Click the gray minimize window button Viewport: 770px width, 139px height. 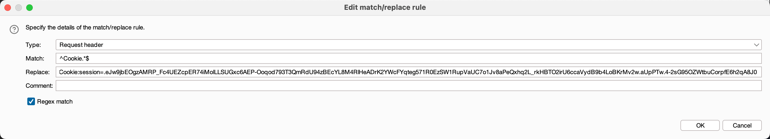click(x=19, y=8)
